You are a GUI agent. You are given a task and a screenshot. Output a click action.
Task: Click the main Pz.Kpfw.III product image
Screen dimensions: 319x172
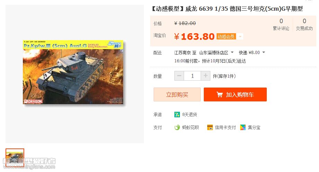click(x=73, y=72)
